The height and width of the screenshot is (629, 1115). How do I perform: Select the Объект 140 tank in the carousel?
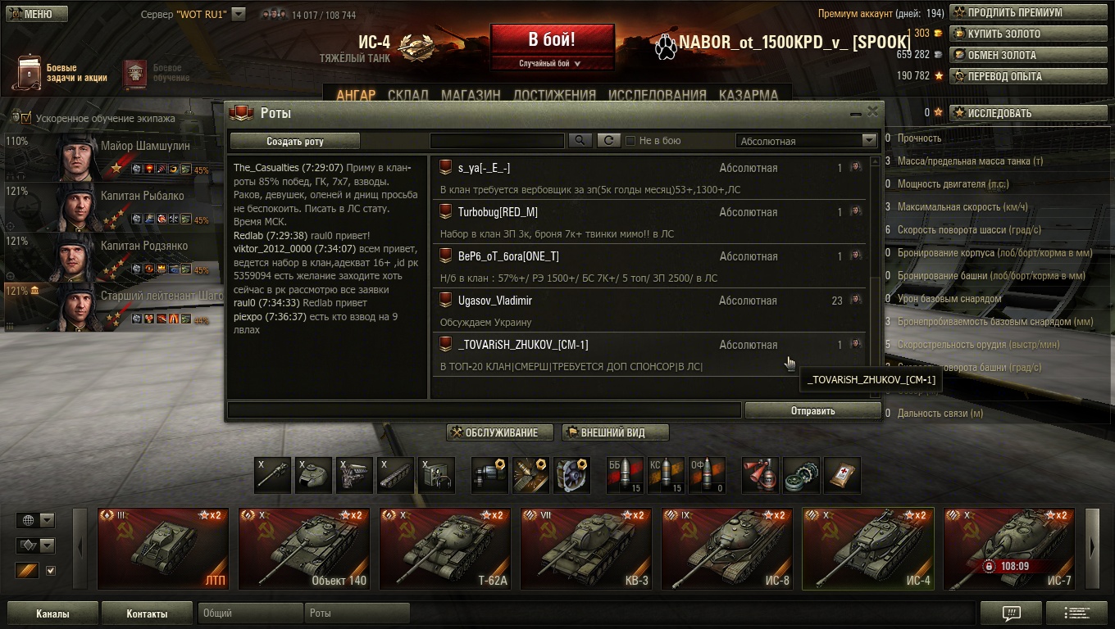pyautogui.click(x=304, y=548)
